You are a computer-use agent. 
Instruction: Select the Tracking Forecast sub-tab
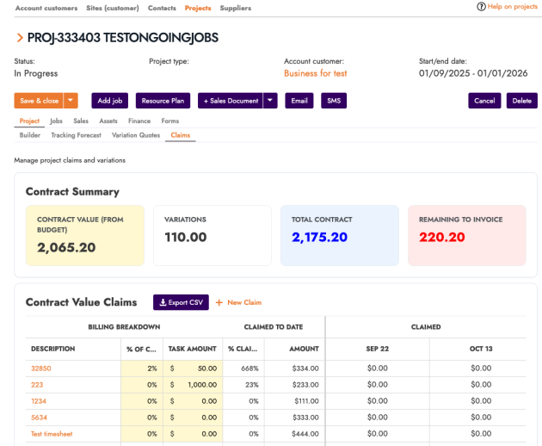(76, 135)
